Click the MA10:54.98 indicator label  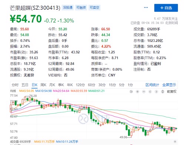point(43,91)
